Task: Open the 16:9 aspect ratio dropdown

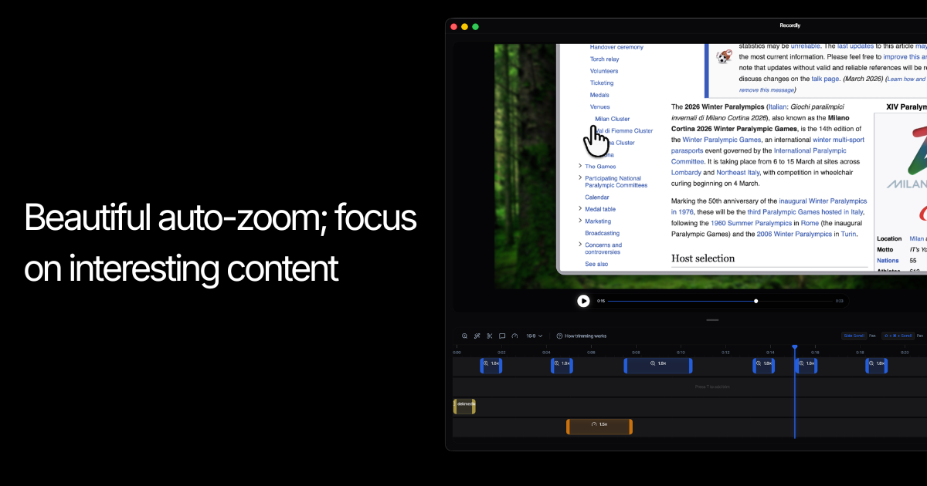Action: [535, 336]
